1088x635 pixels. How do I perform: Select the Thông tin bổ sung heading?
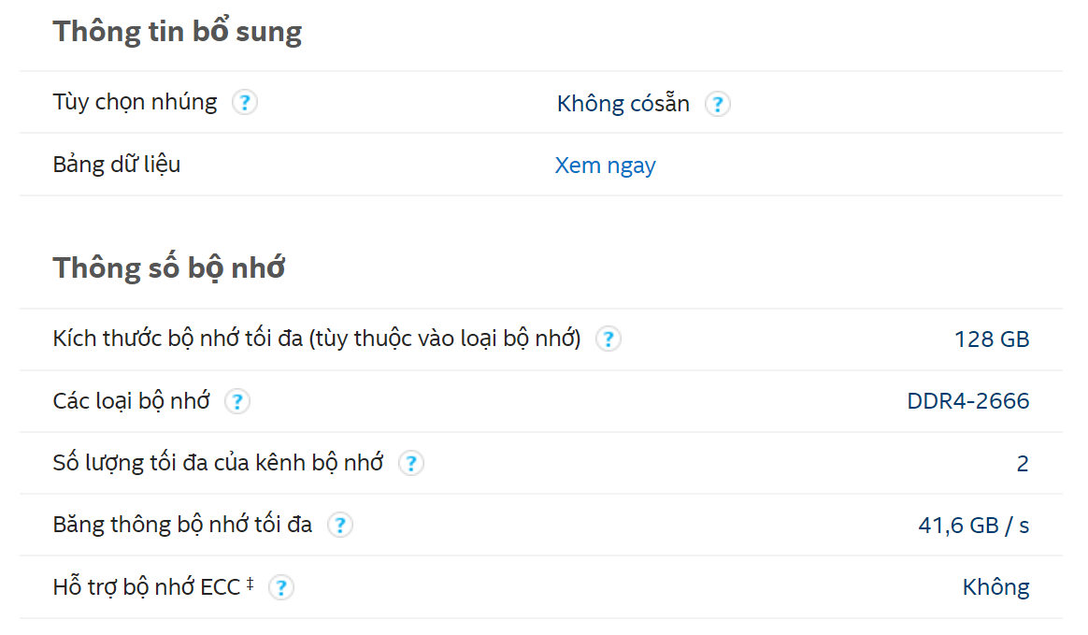click(178, 32)
